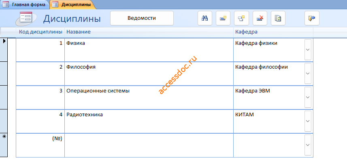Open the Ведомости button
Viewport: 347px width, 166px height.
[142, 18]
